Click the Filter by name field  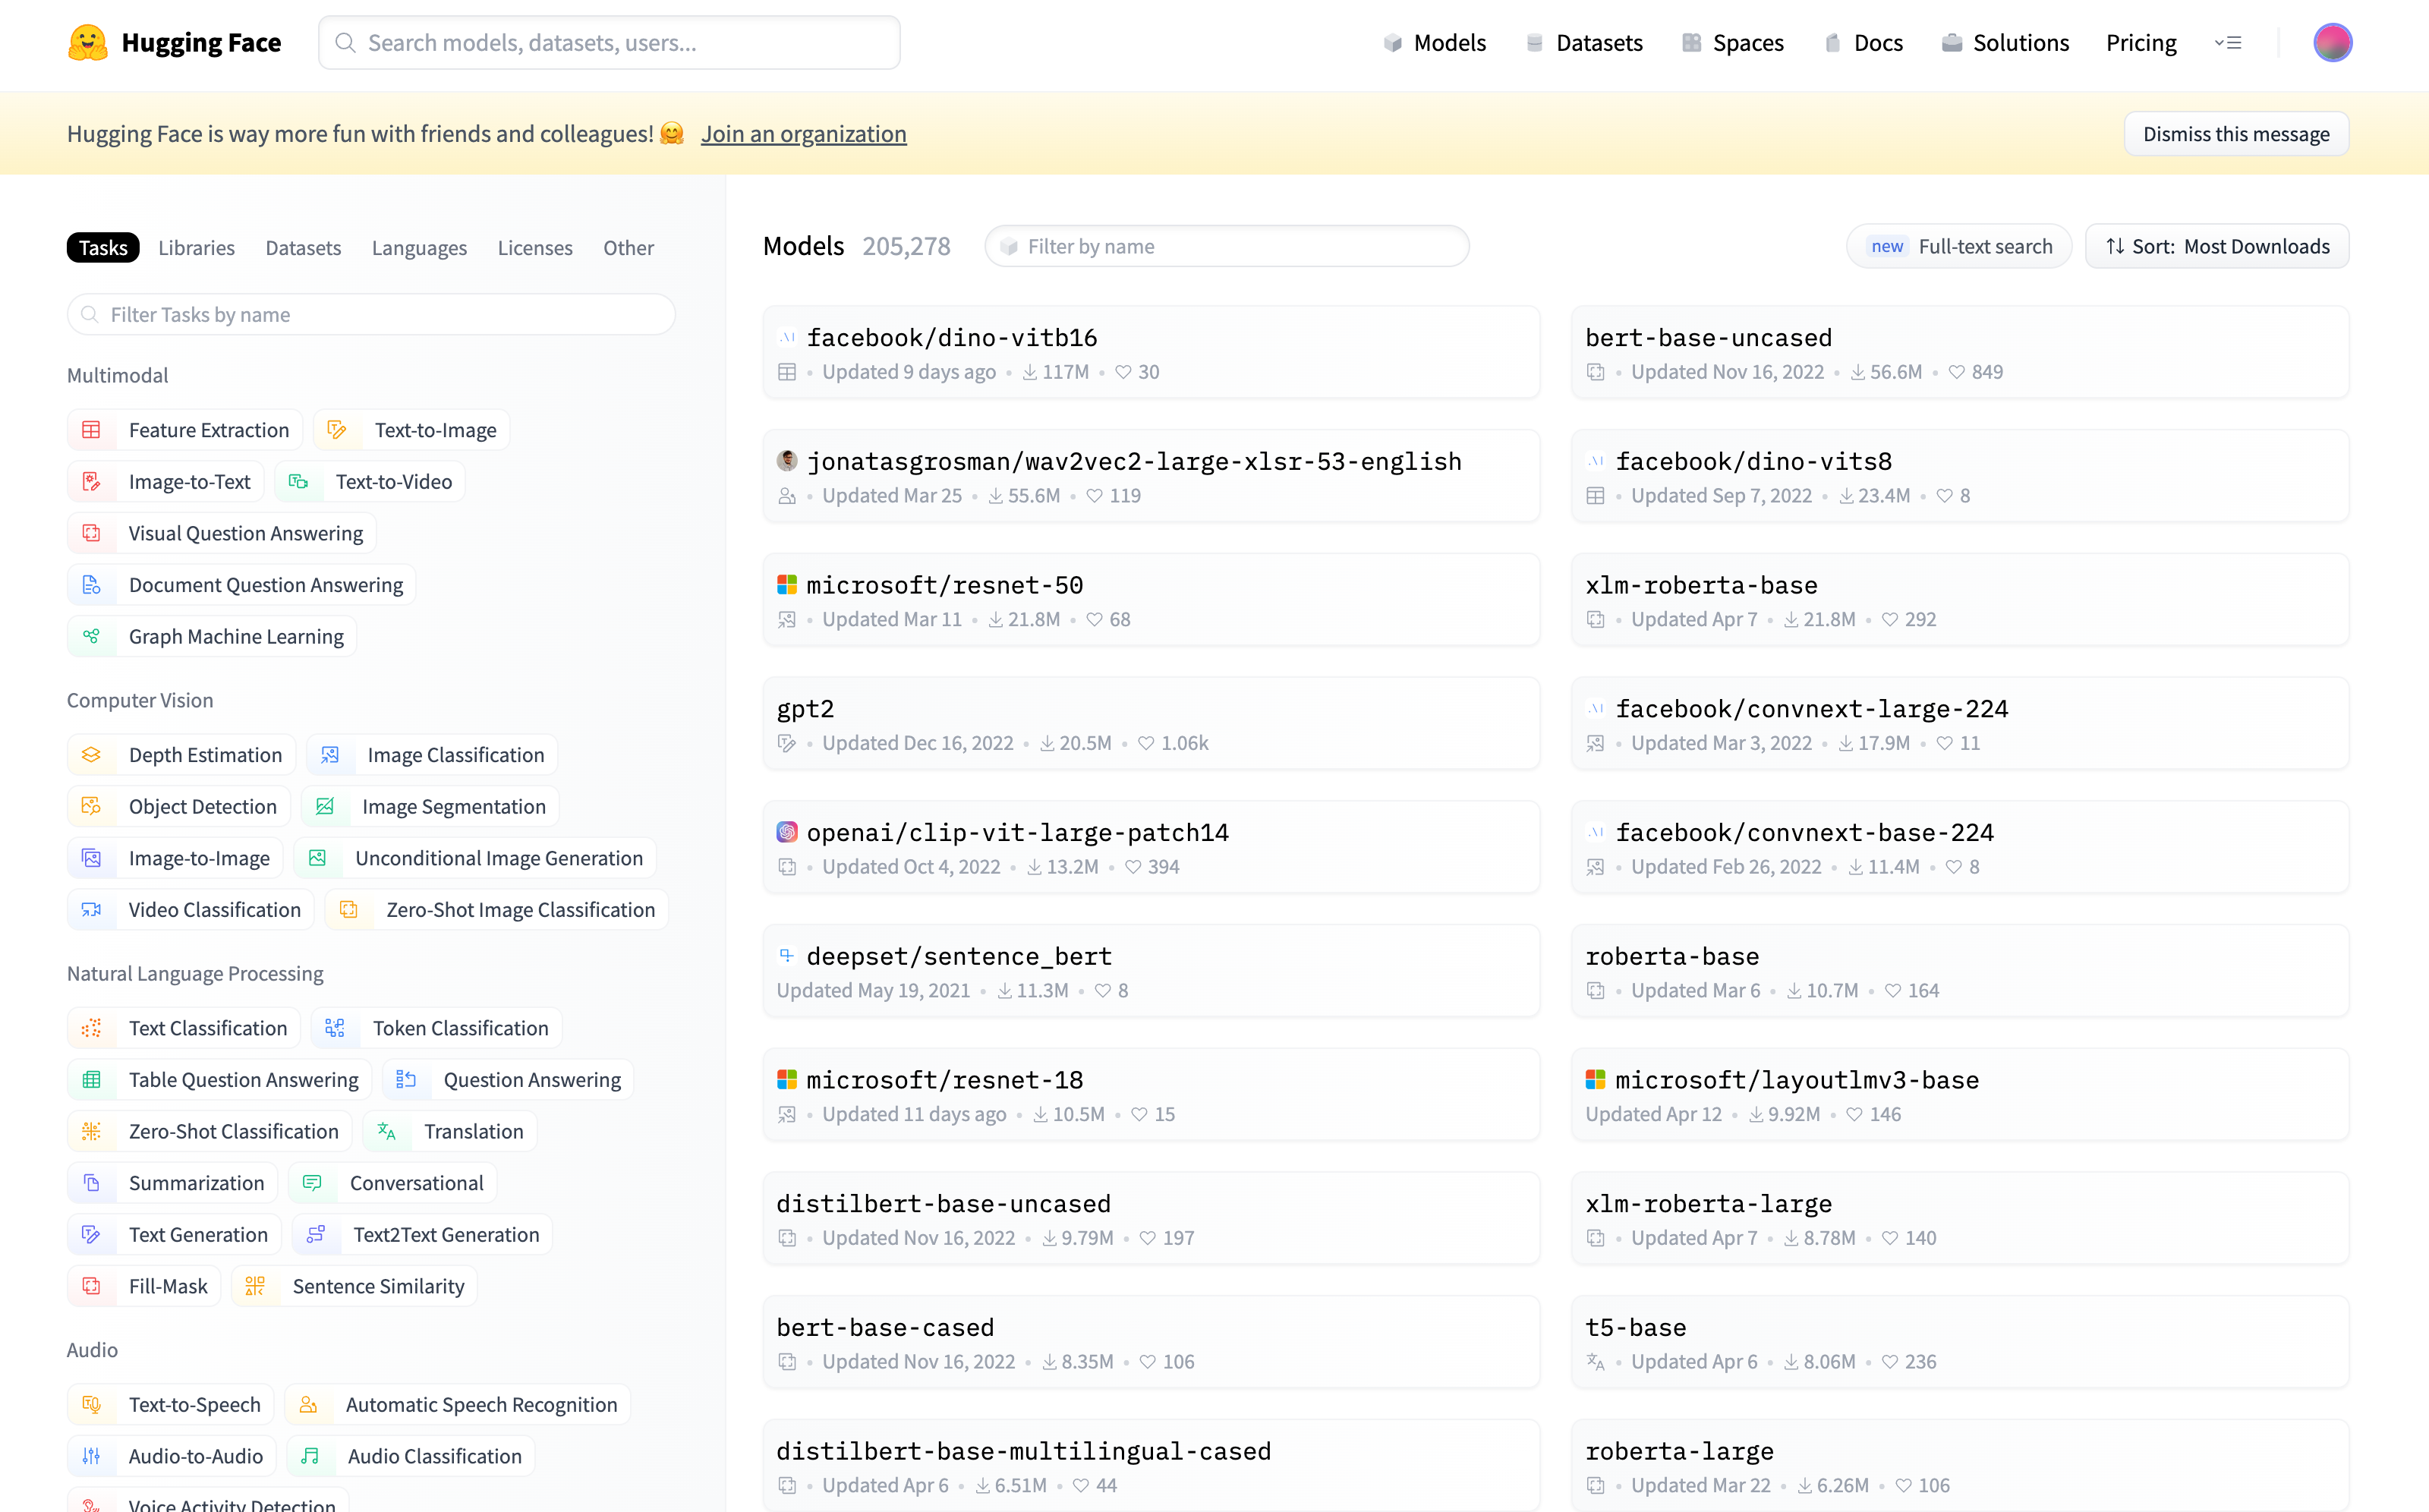point(1227,246)
